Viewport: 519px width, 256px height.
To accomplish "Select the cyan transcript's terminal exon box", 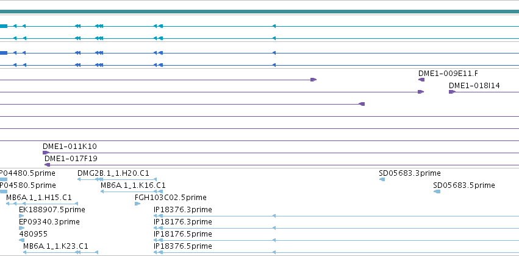I will point(4,26).
